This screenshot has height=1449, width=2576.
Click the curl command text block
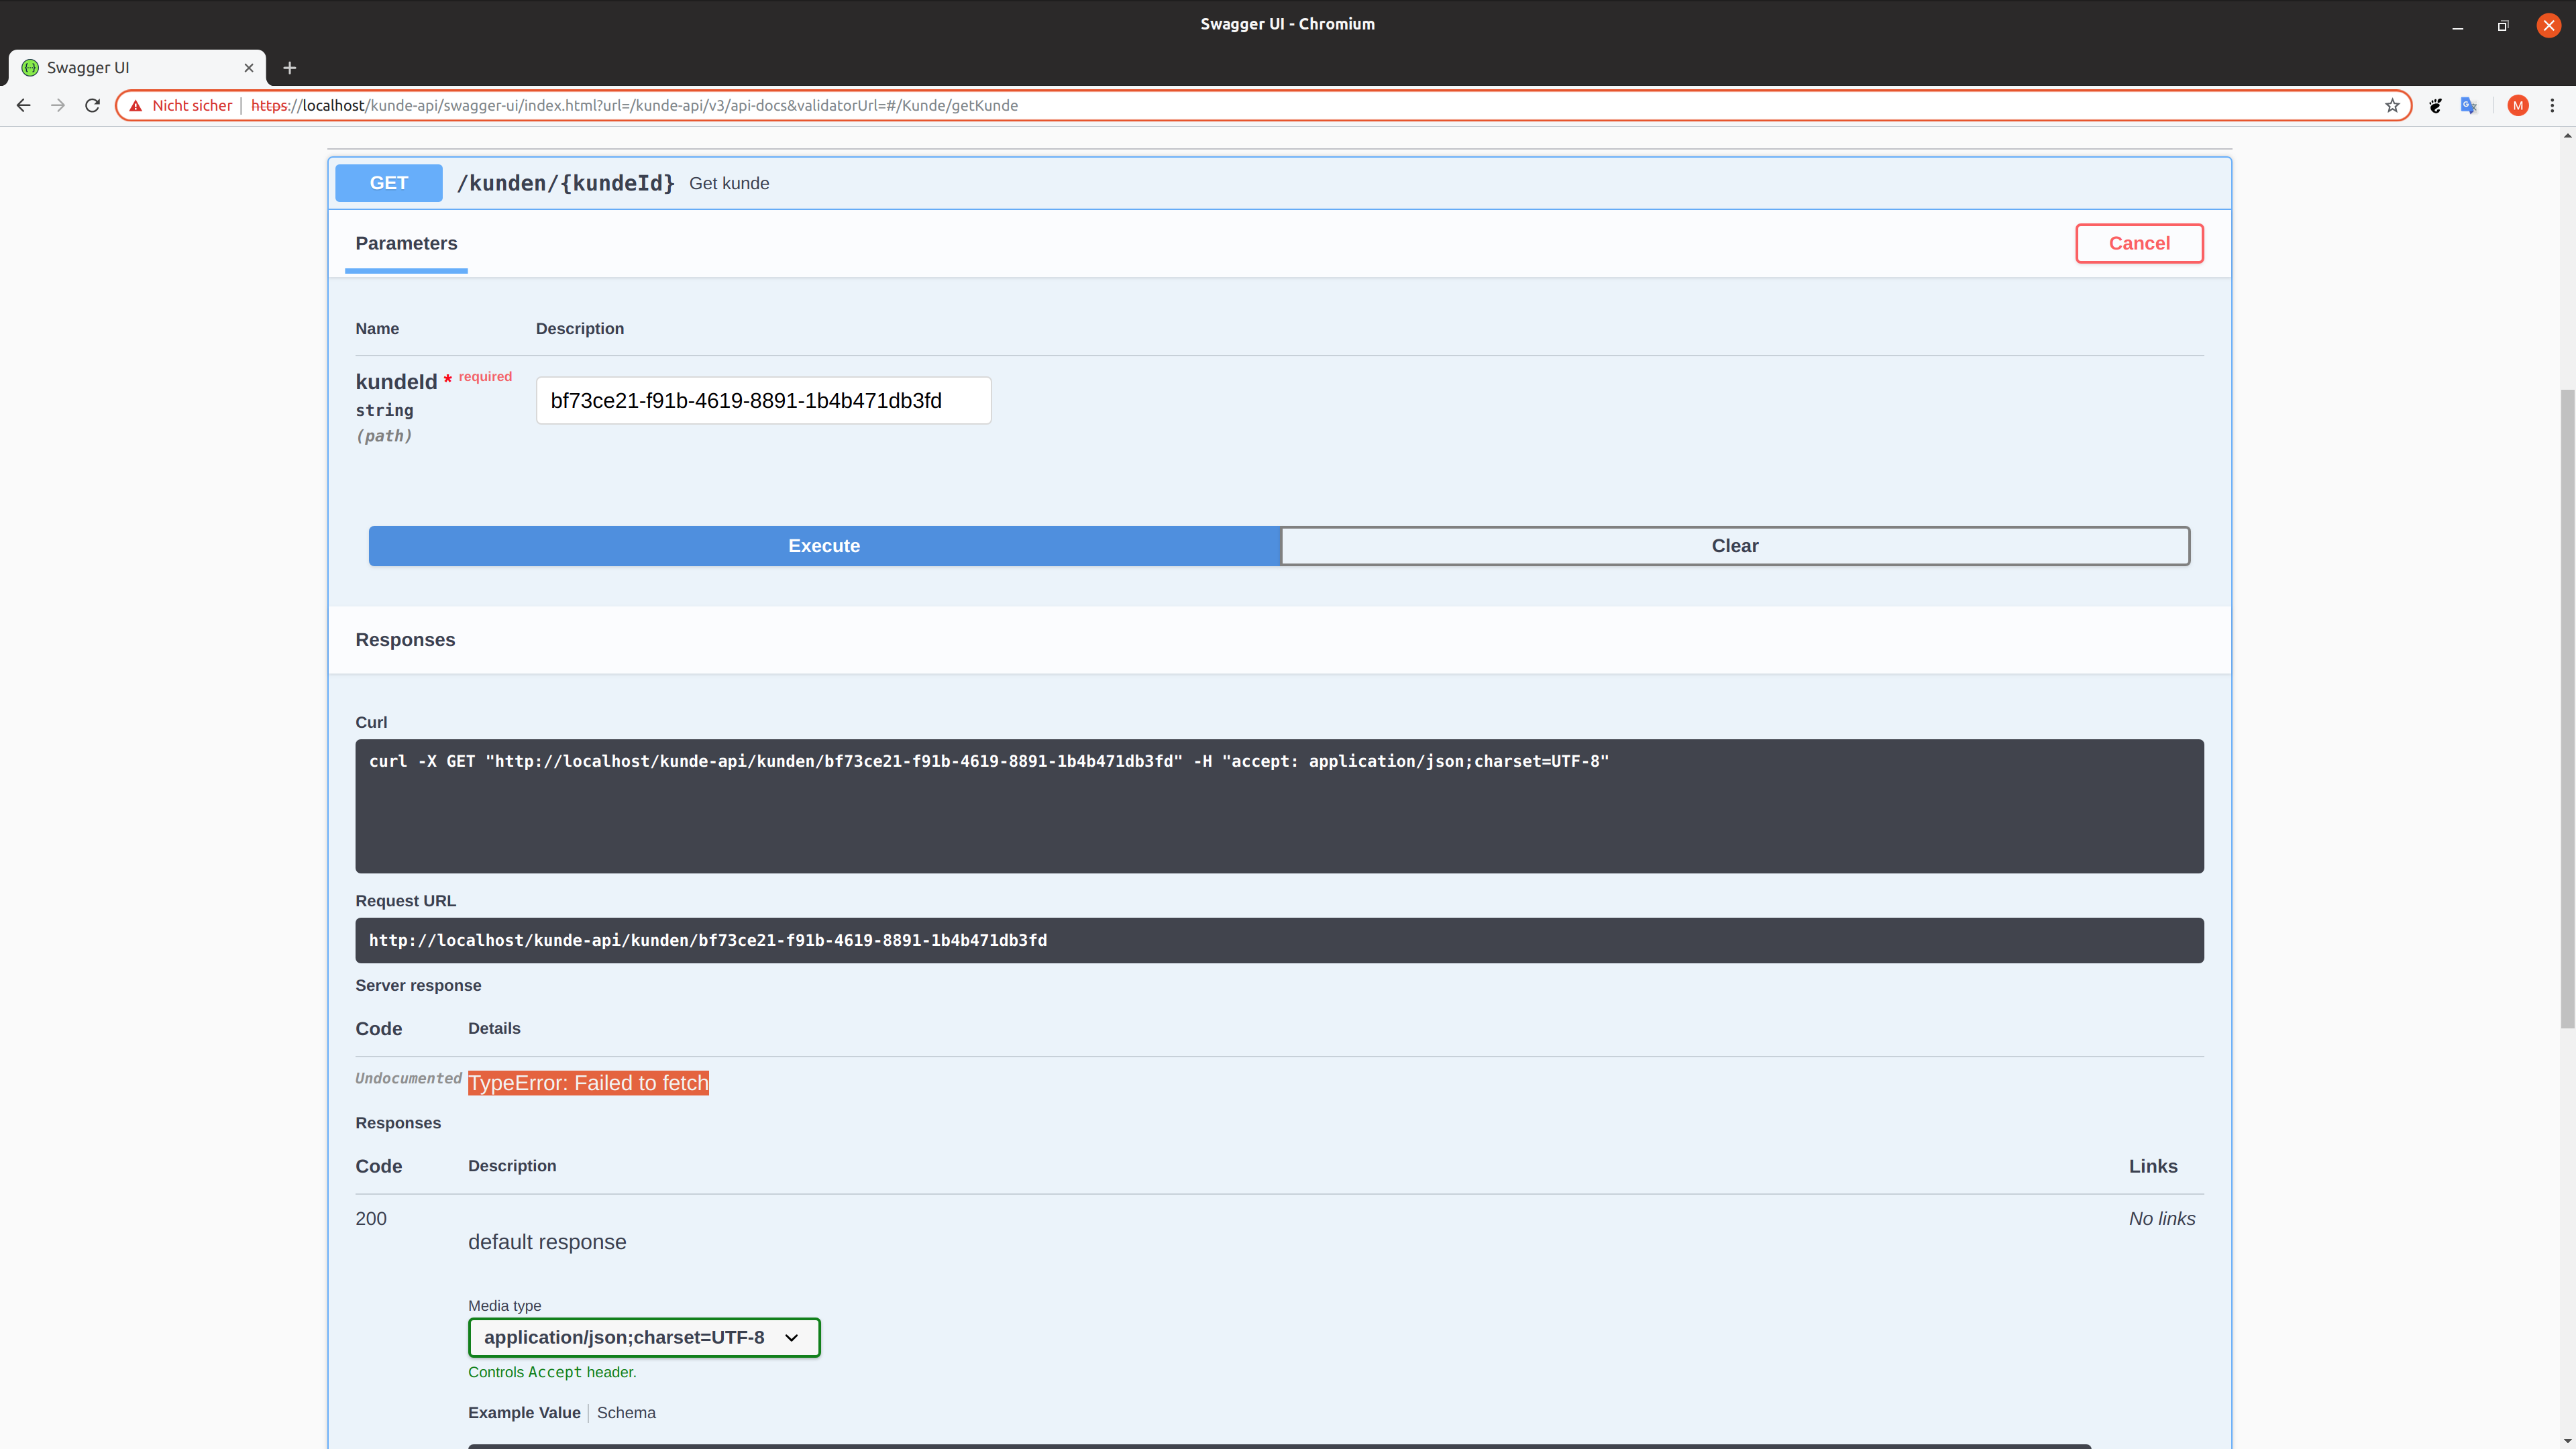click(x=1279, y=806)
